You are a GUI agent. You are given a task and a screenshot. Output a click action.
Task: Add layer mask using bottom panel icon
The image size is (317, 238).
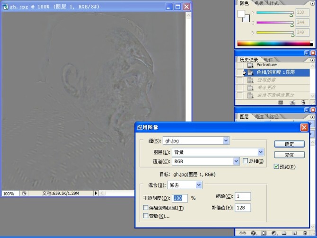263,233
